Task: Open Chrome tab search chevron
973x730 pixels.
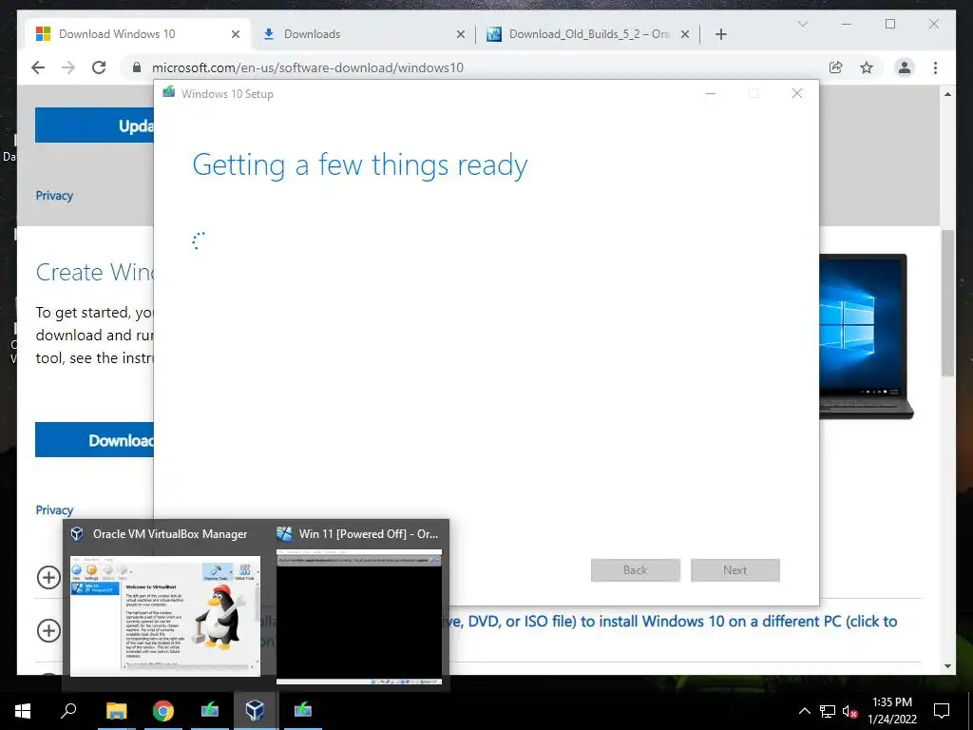Action: point(802,24)
